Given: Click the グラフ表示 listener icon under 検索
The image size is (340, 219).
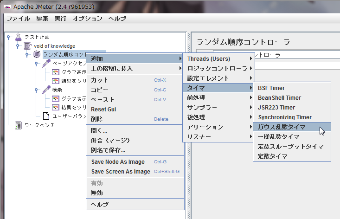Looking at the screenshot, I should [56, 99].
